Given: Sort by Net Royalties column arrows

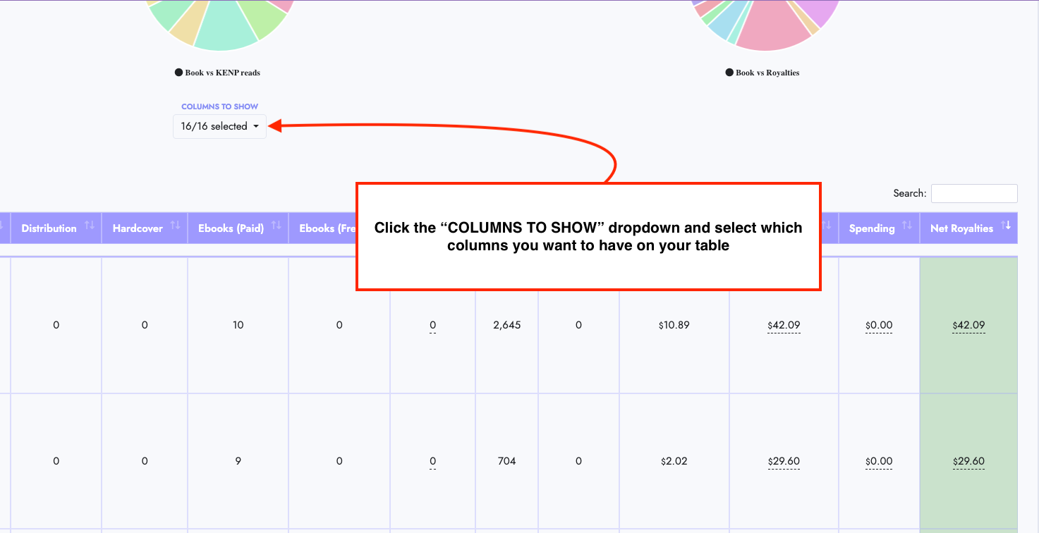Looking at the screenshot, I should (x=1006, y=226).
